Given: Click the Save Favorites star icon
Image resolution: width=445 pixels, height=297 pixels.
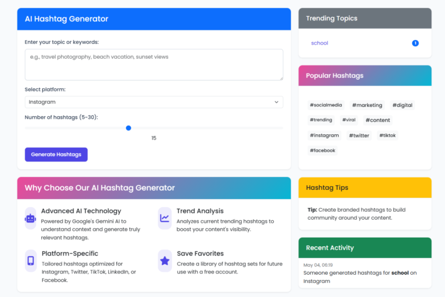Looking at the screenshot, I should point(165,260).
